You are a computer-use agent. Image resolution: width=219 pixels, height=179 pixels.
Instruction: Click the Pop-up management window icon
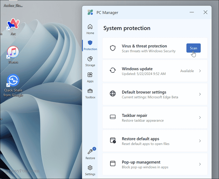point(113,163)
